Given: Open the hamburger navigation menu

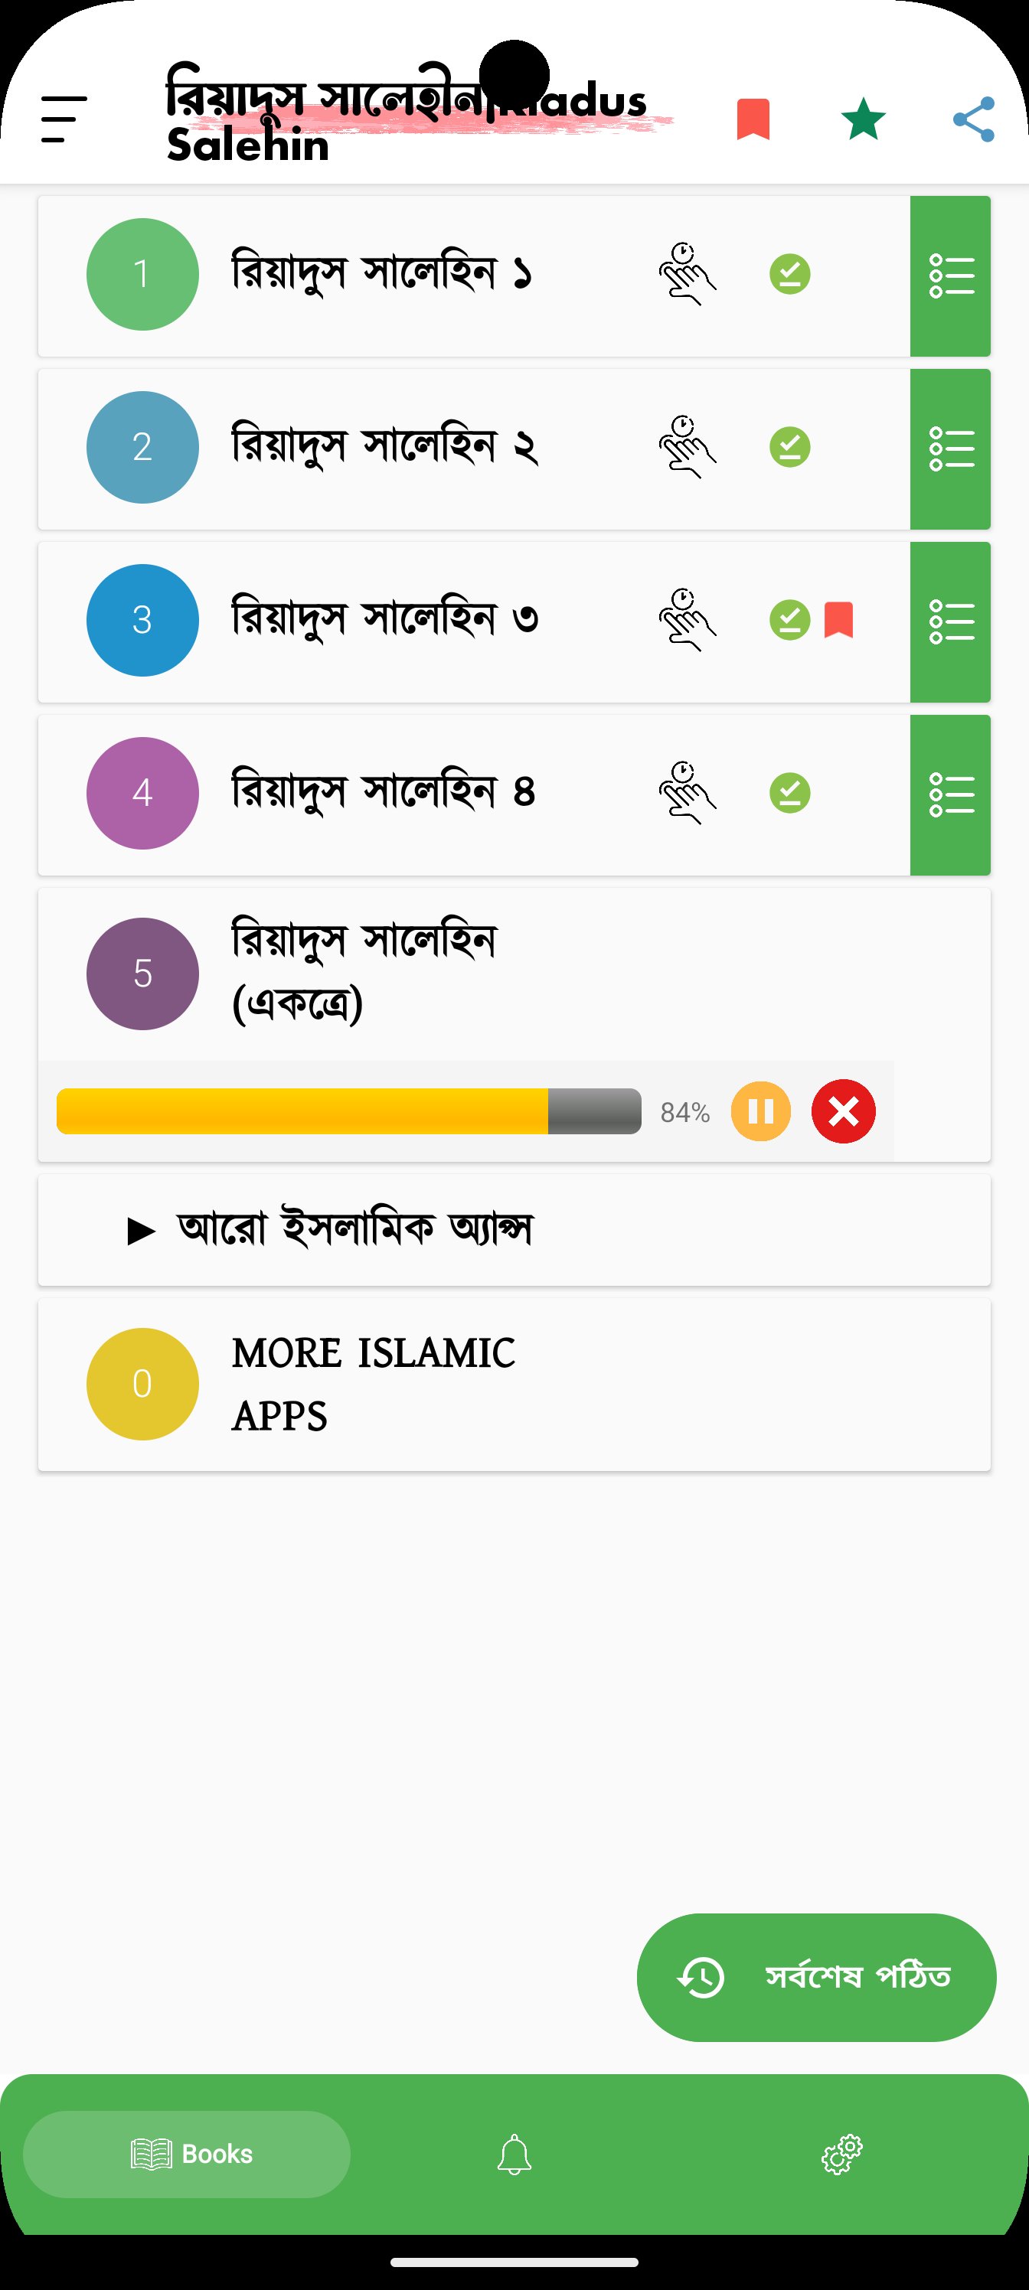Looking at the screenshot, I should coord(64,119).
